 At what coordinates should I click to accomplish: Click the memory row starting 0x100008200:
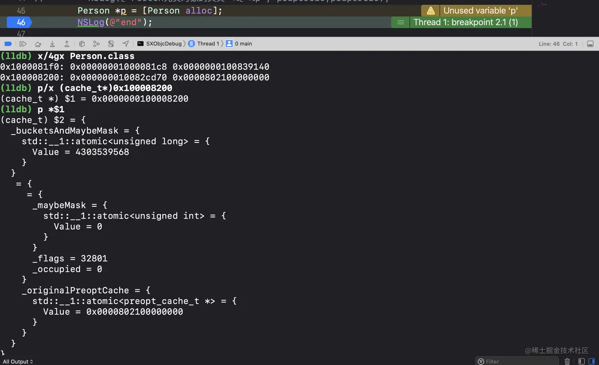coord(135,78)
